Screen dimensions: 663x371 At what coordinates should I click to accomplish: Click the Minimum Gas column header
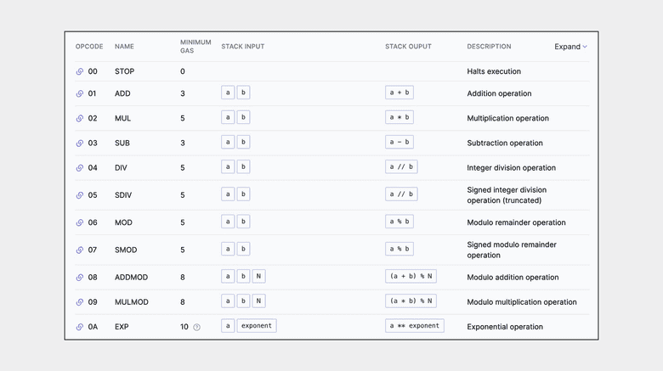click(x=195, y=47)
